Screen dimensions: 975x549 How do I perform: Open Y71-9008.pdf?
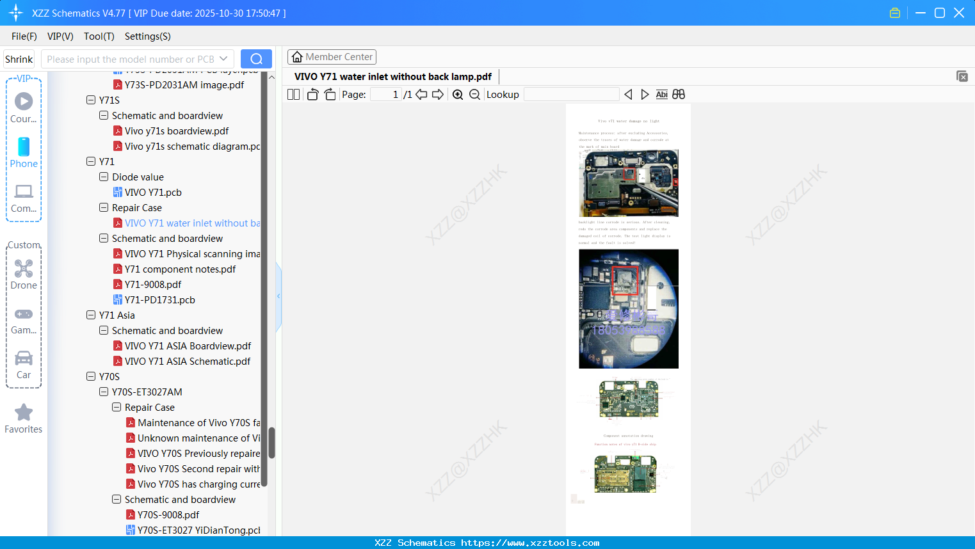coord(147,284)
